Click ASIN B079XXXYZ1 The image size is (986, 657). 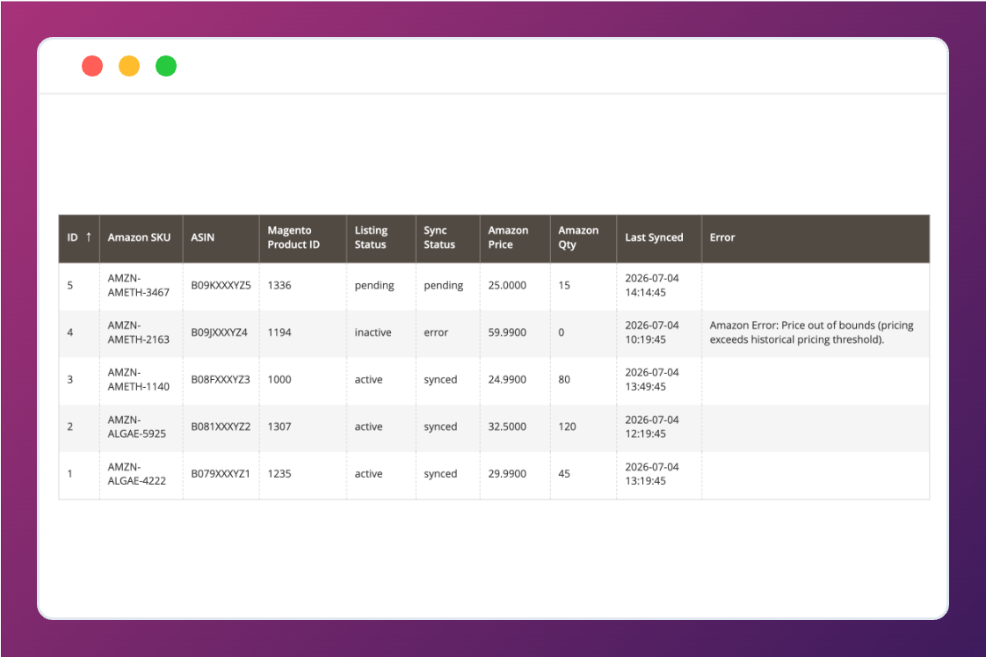point(221,474)
